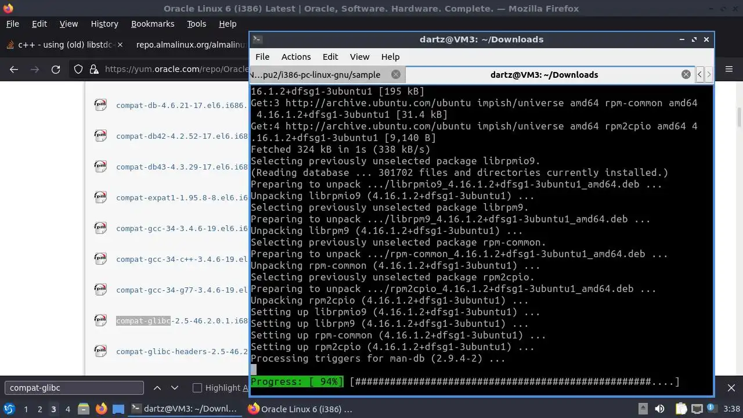The image size is (743, 418).
Task: Close the dartz@VM3 Downloads terminal tab
Action: [686, 74]
